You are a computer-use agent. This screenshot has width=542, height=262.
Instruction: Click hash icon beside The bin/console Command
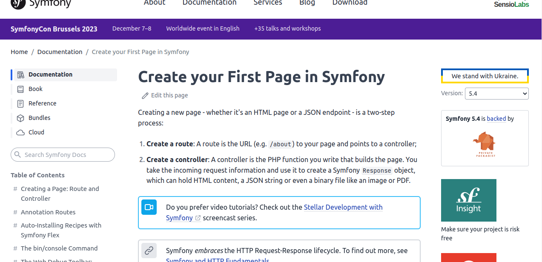coord(15,248)
